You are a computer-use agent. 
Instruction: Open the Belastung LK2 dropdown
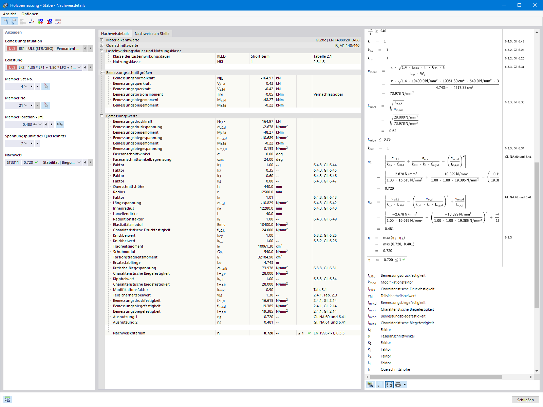79,67
